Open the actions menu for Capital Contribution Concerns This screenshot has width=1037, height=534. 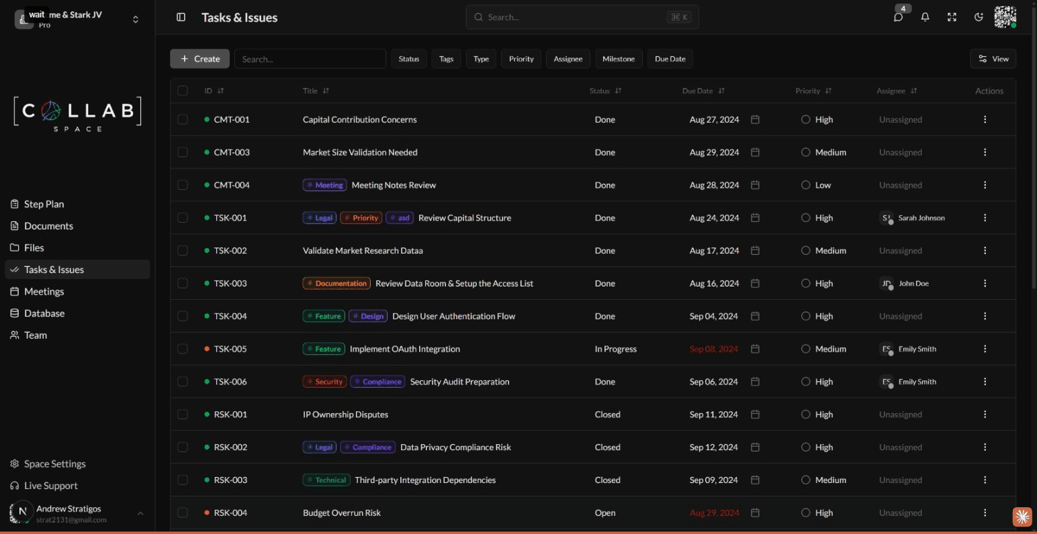pos(985,119)
